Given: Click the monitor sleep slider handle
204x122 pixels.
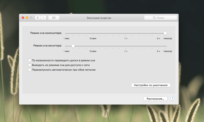Looking at the screenshot, I should [x=73, y=46].
